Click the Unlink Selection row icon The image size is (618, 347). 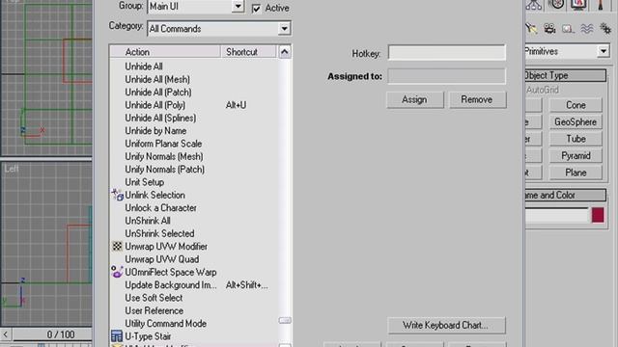tap(117, 195)
